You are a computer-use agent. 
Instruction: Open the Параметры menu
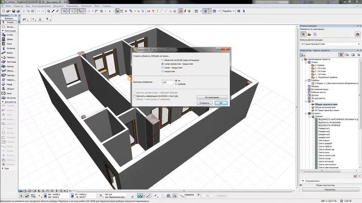pyautogui.click(x=72, y=6)
